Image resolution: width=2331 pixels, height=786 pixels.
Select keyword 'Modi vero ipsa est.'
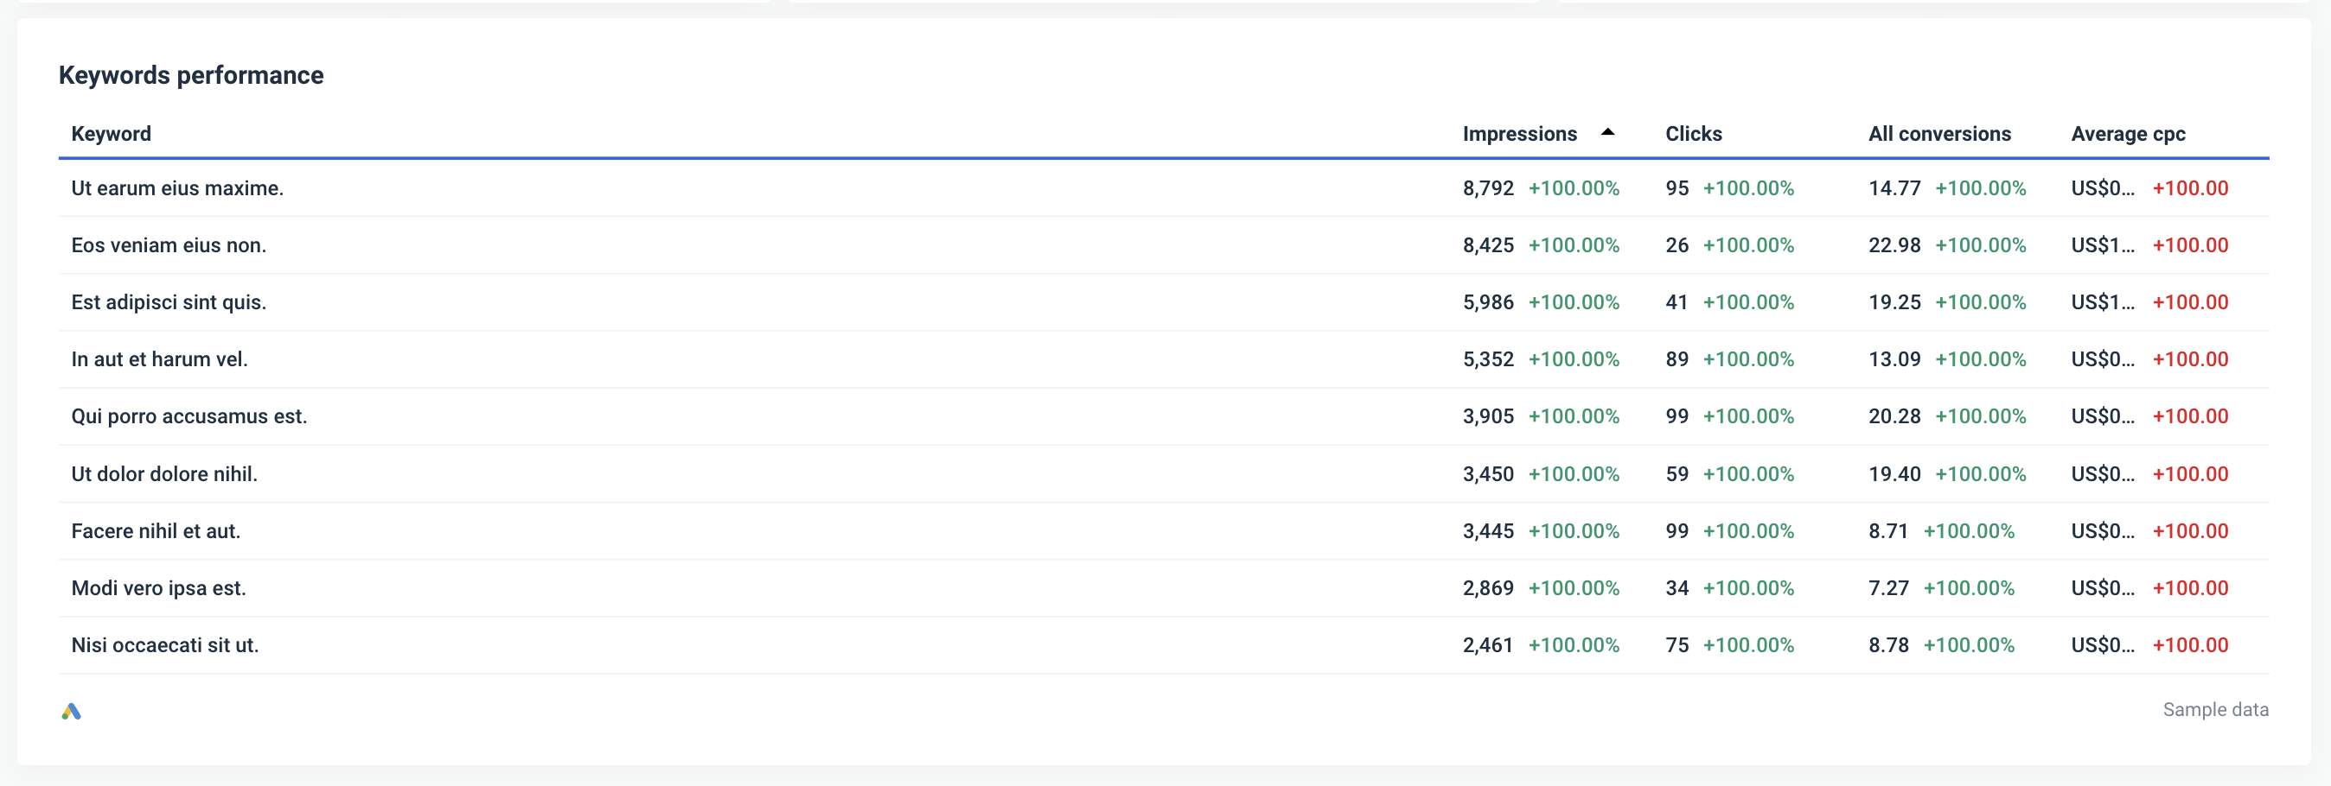tap(158, 588)
